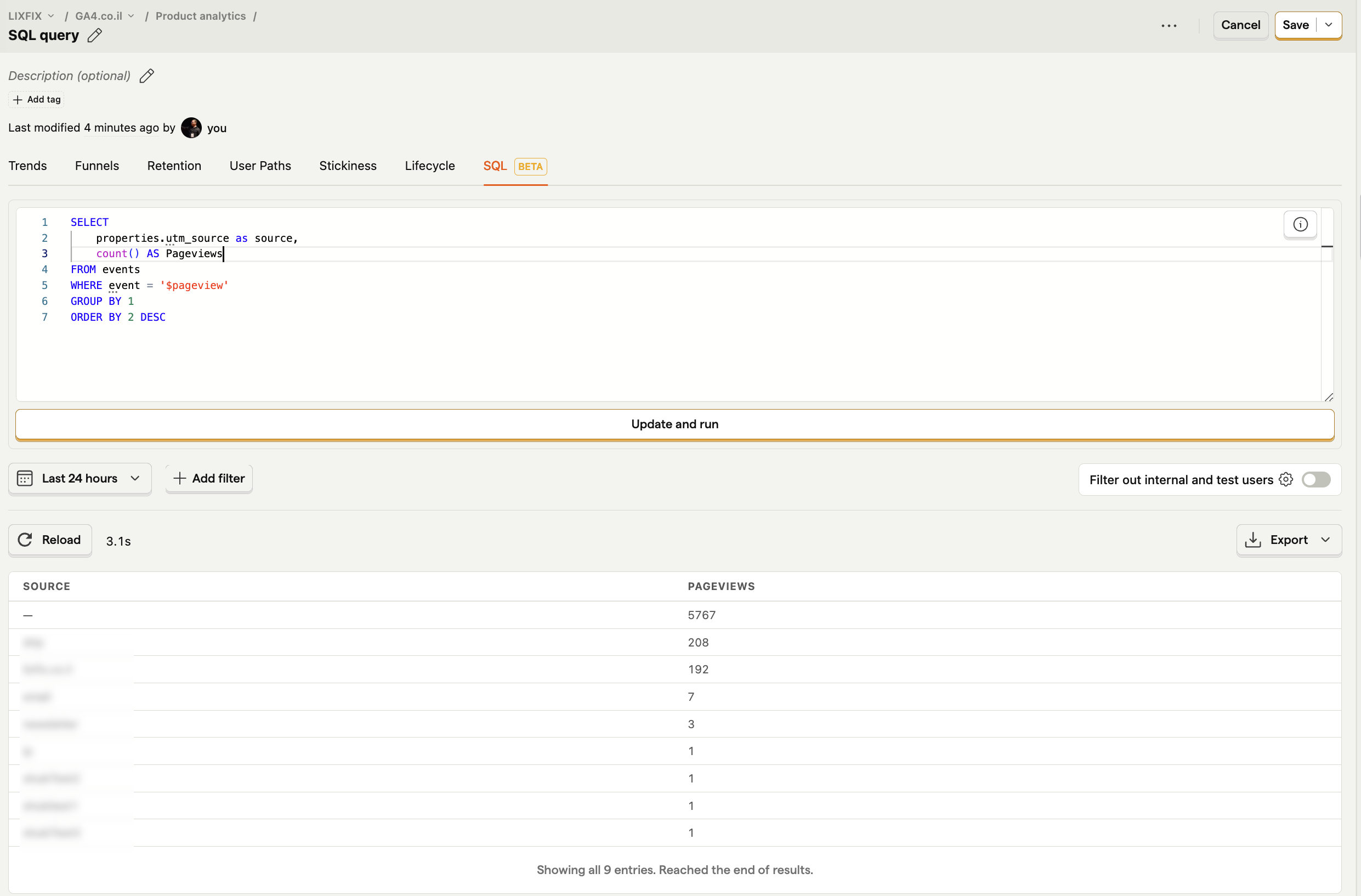Open the Save button dropdown arrow
The height and width of the screenshot is (896, 1361).
(1329, 25)
